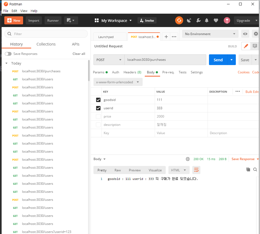Toggle the Save Responses switch
Screen dimensions: 260x234
click(x=8, y=54)
